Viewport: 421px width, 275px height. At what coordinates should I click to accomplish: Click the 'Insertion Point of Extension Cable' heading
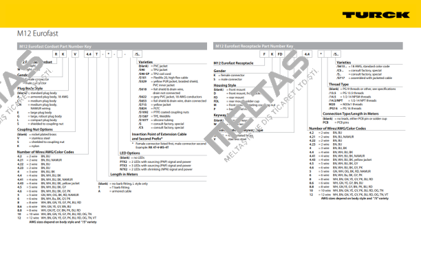[x=159, y=134]
